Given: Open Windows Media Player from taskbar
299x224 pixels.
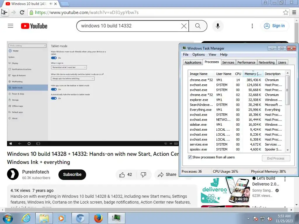Looking at the screenshot, I should (61, 218).
